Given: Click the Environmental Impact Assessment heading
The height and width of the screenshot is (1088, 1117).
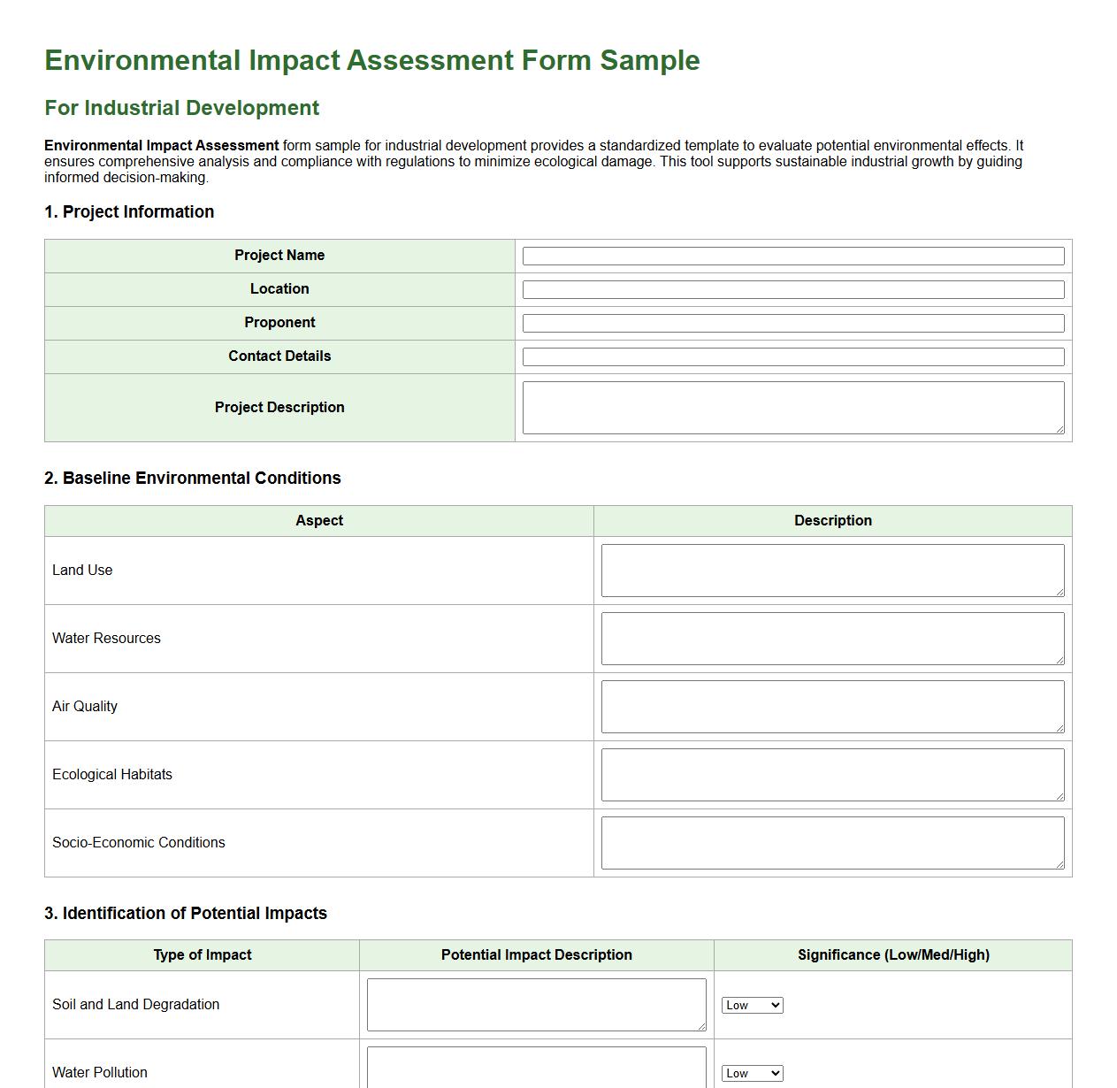Looking at the screenshot, I should point(371,60).
